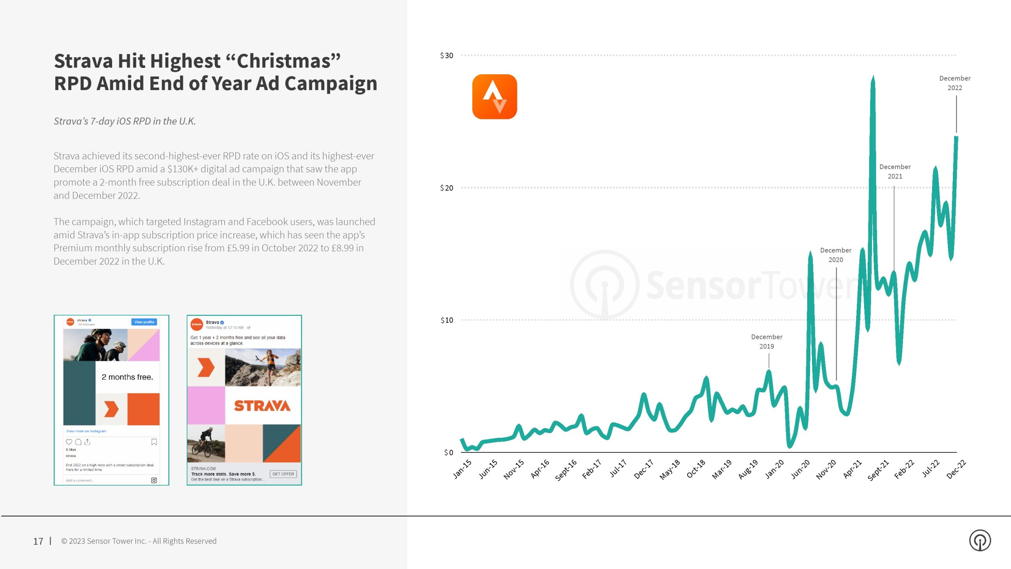Click the December 2019 chart annotation
The width and height of the screenshot is (1011, 569).
tap(767, 341)
